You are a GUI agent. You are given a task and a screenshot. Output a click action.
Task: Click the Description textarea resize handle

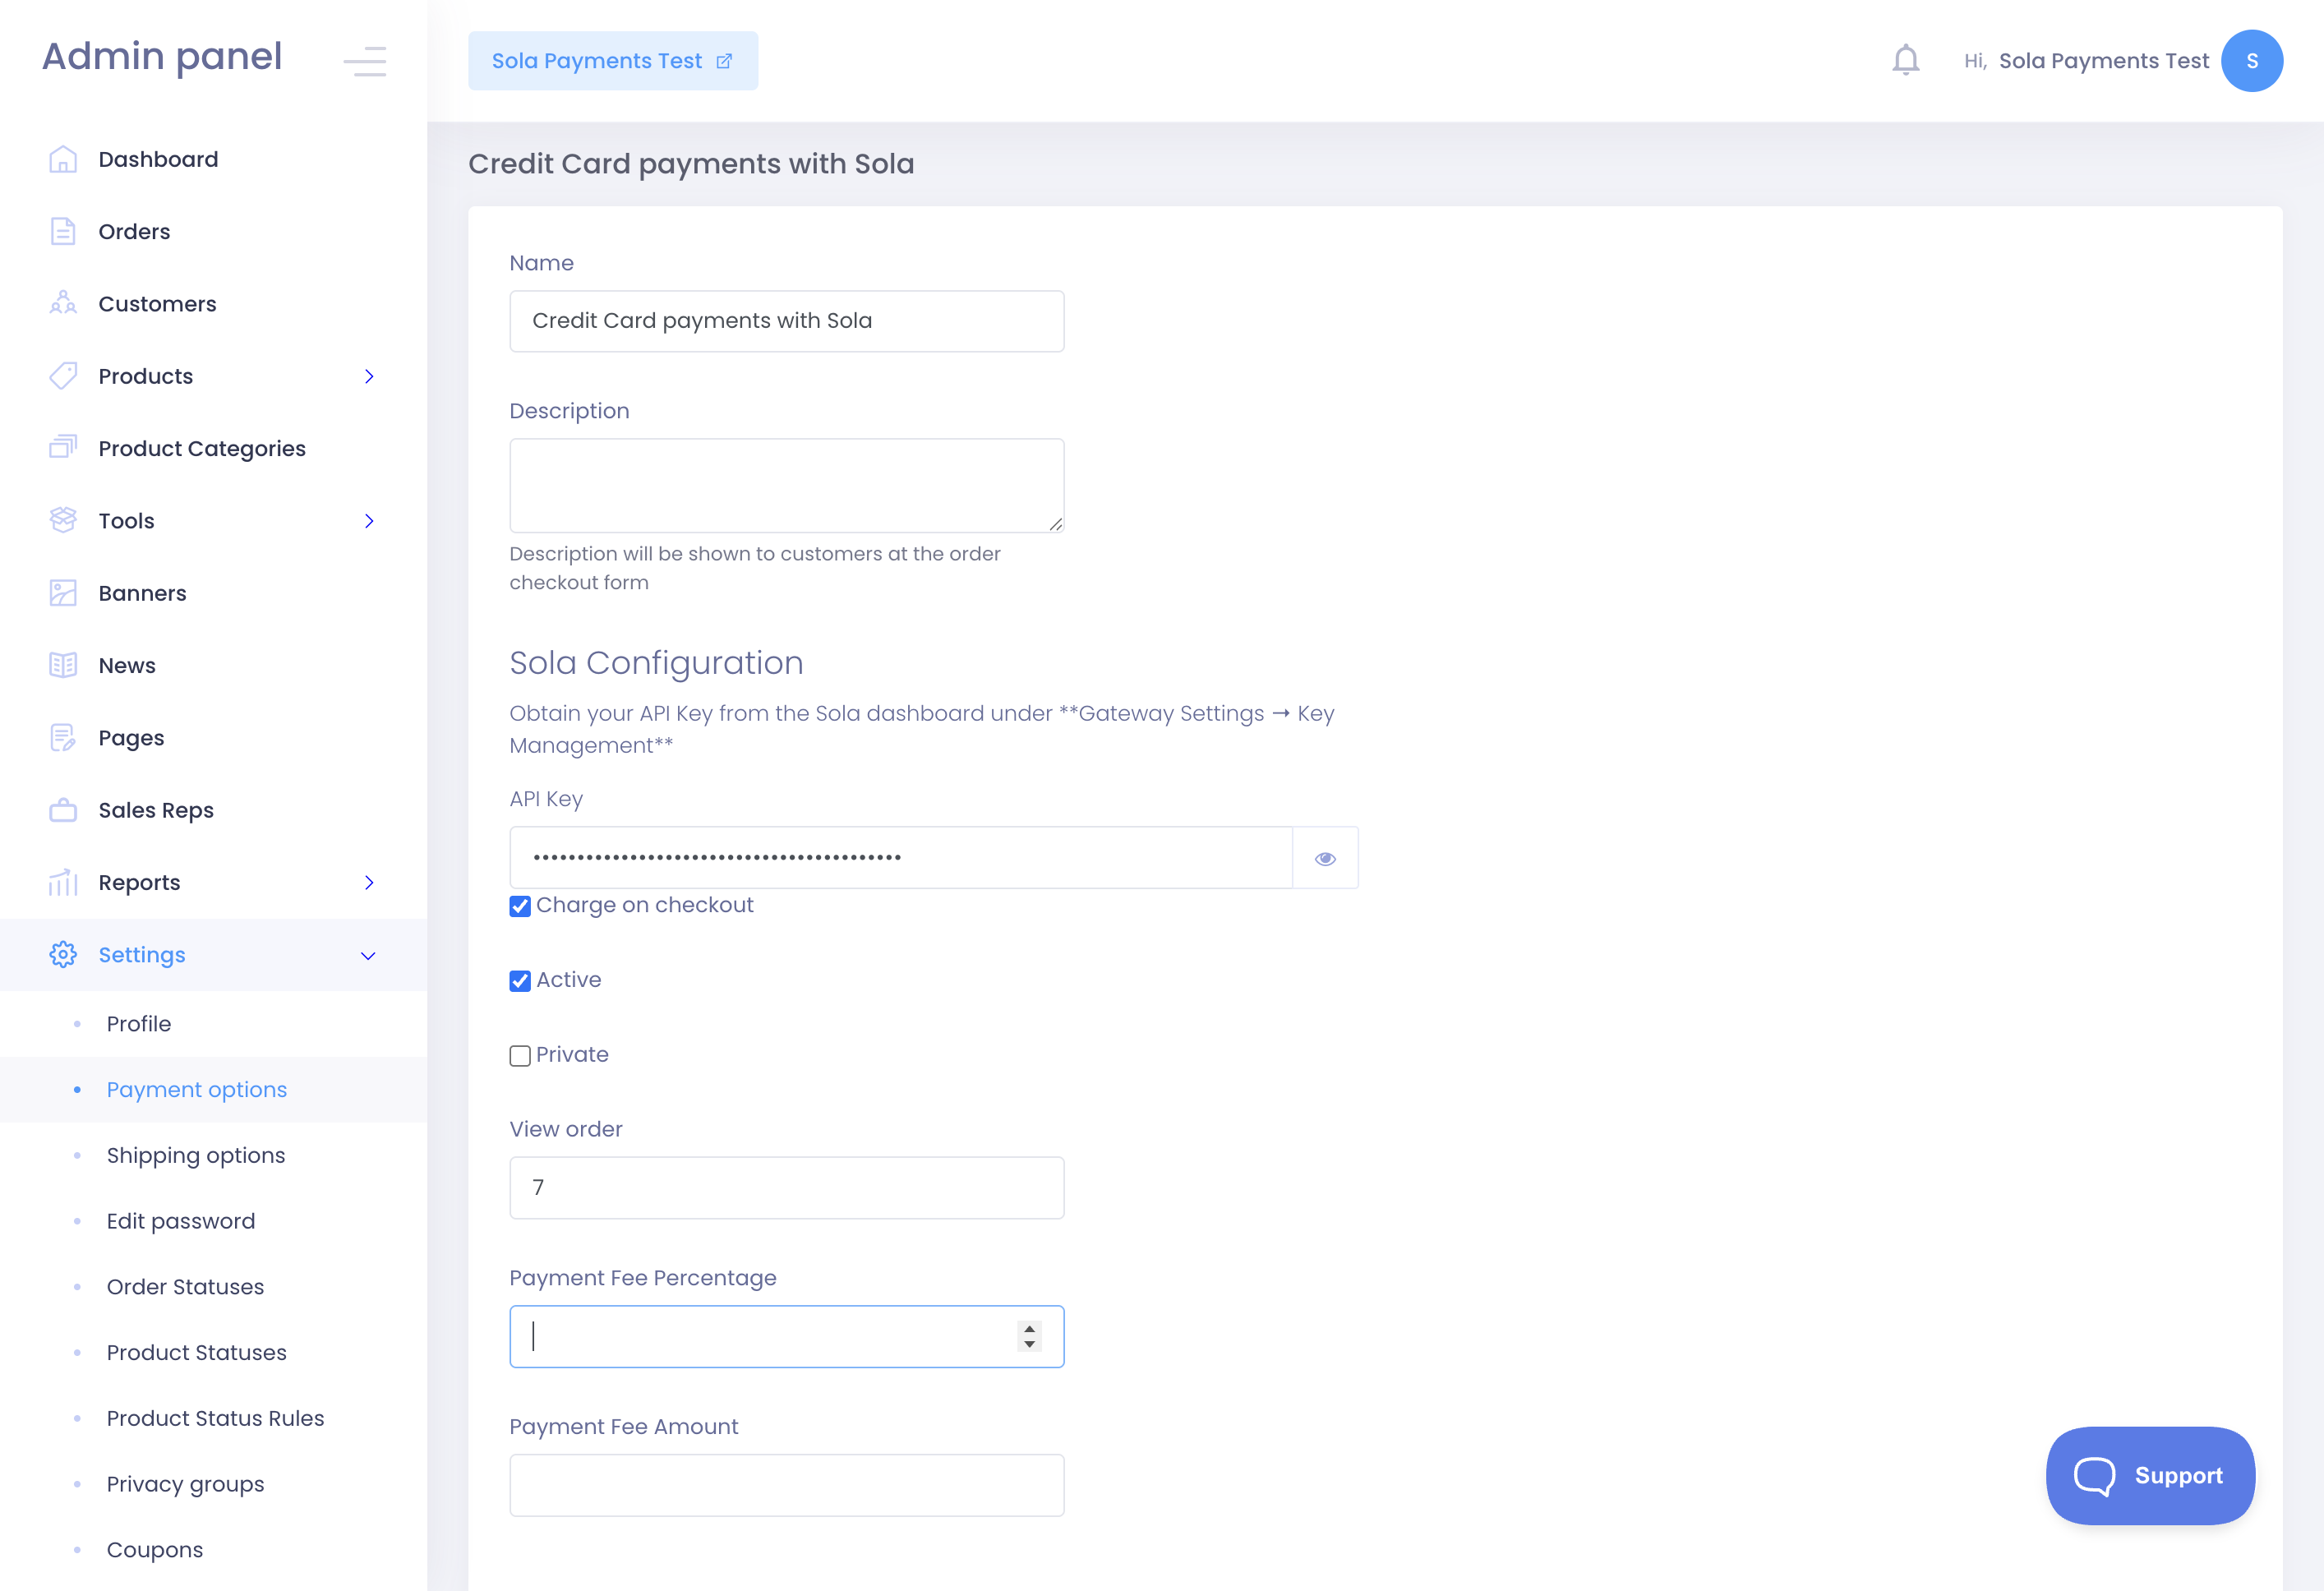(1055, 524)
